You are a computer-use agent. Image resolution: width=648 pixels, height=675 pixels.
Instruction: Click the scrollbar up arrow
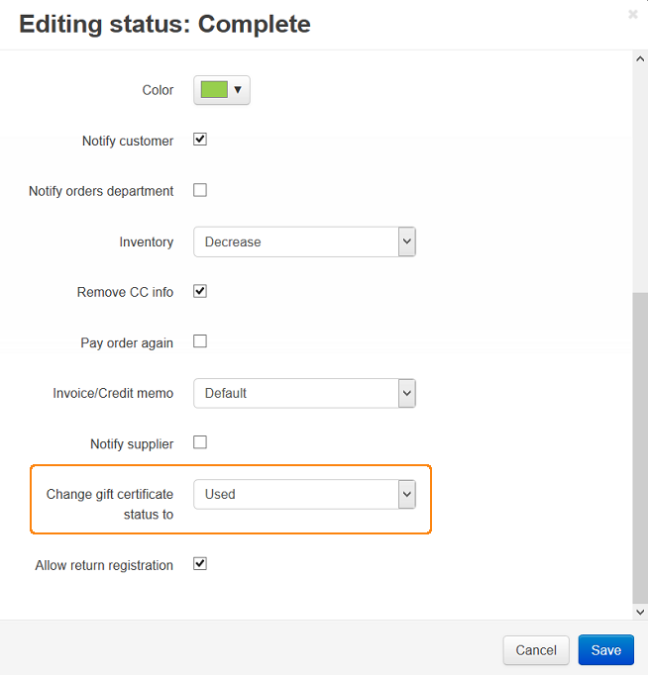pos(640,59)
